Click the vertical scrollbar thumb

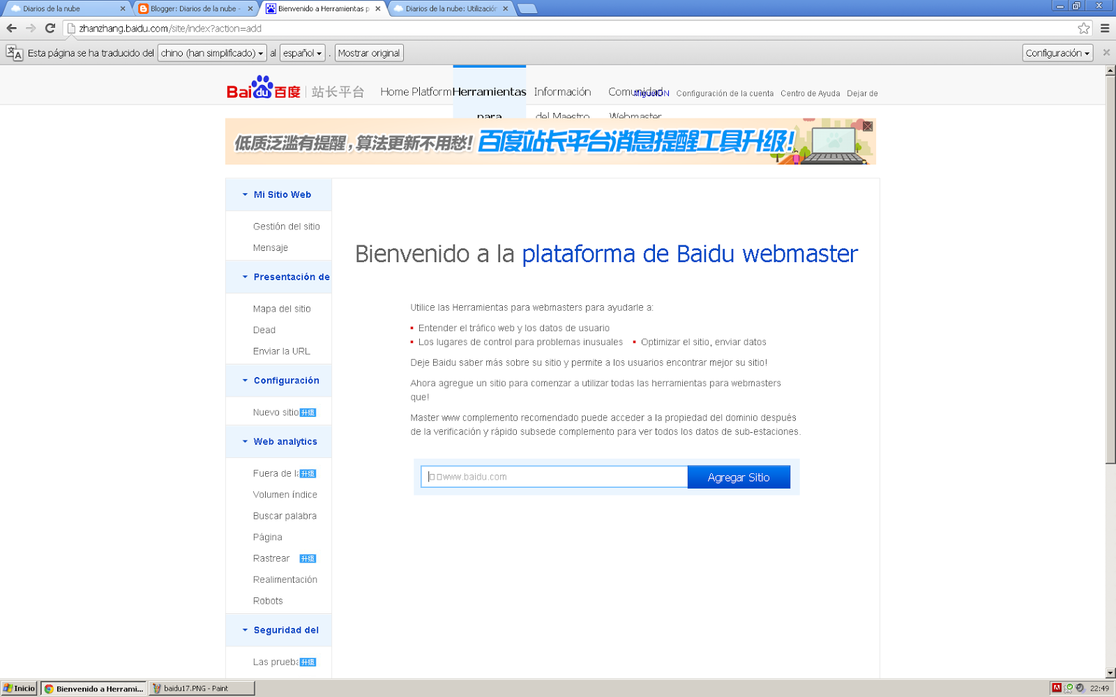tap(1110, 270)
